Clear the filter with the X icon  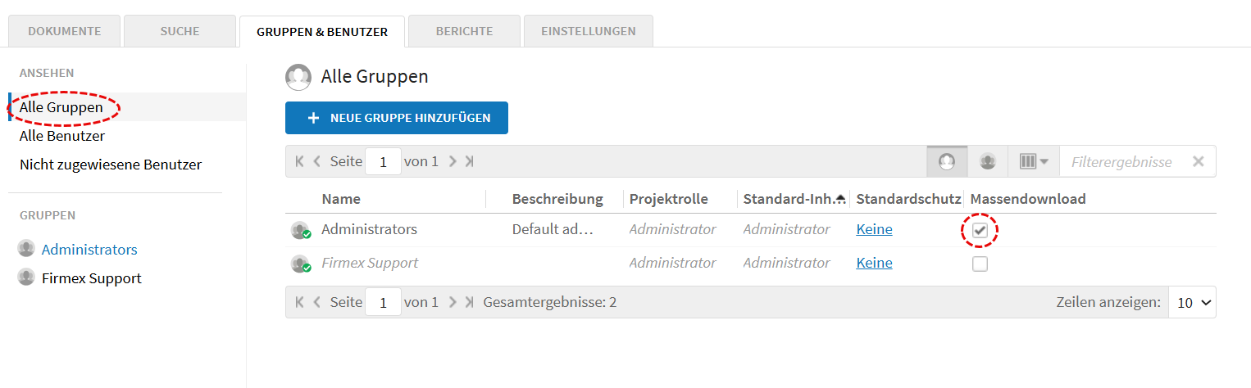click(x=1199, y=161)
